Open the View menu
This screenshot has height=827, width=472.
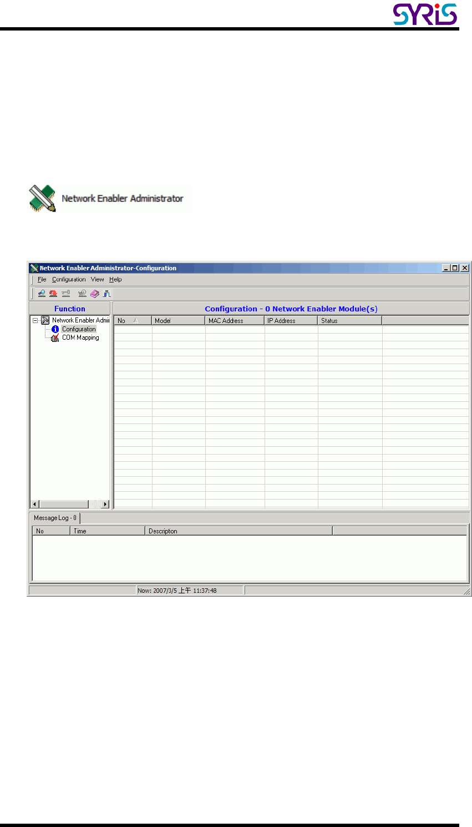pyautogui.click(x=98, y=280)
